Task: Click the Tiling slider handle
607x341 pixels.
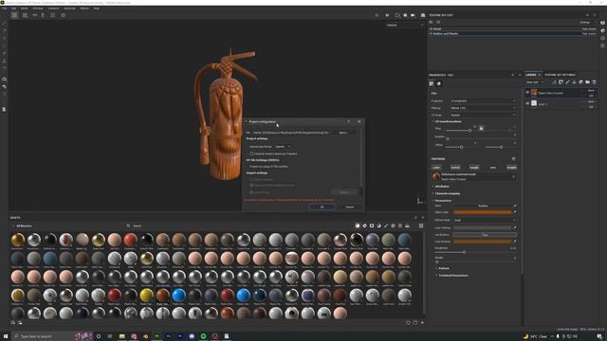Action: click(x=470, y=131)
